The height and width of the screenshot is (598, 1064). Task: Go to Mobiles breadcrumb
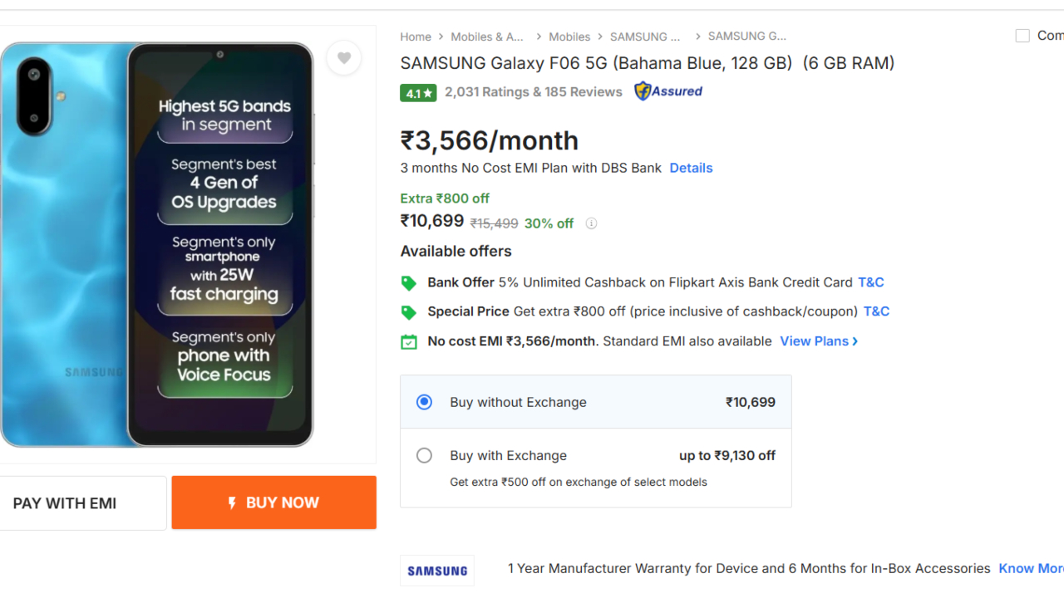[x=569, y=37]
